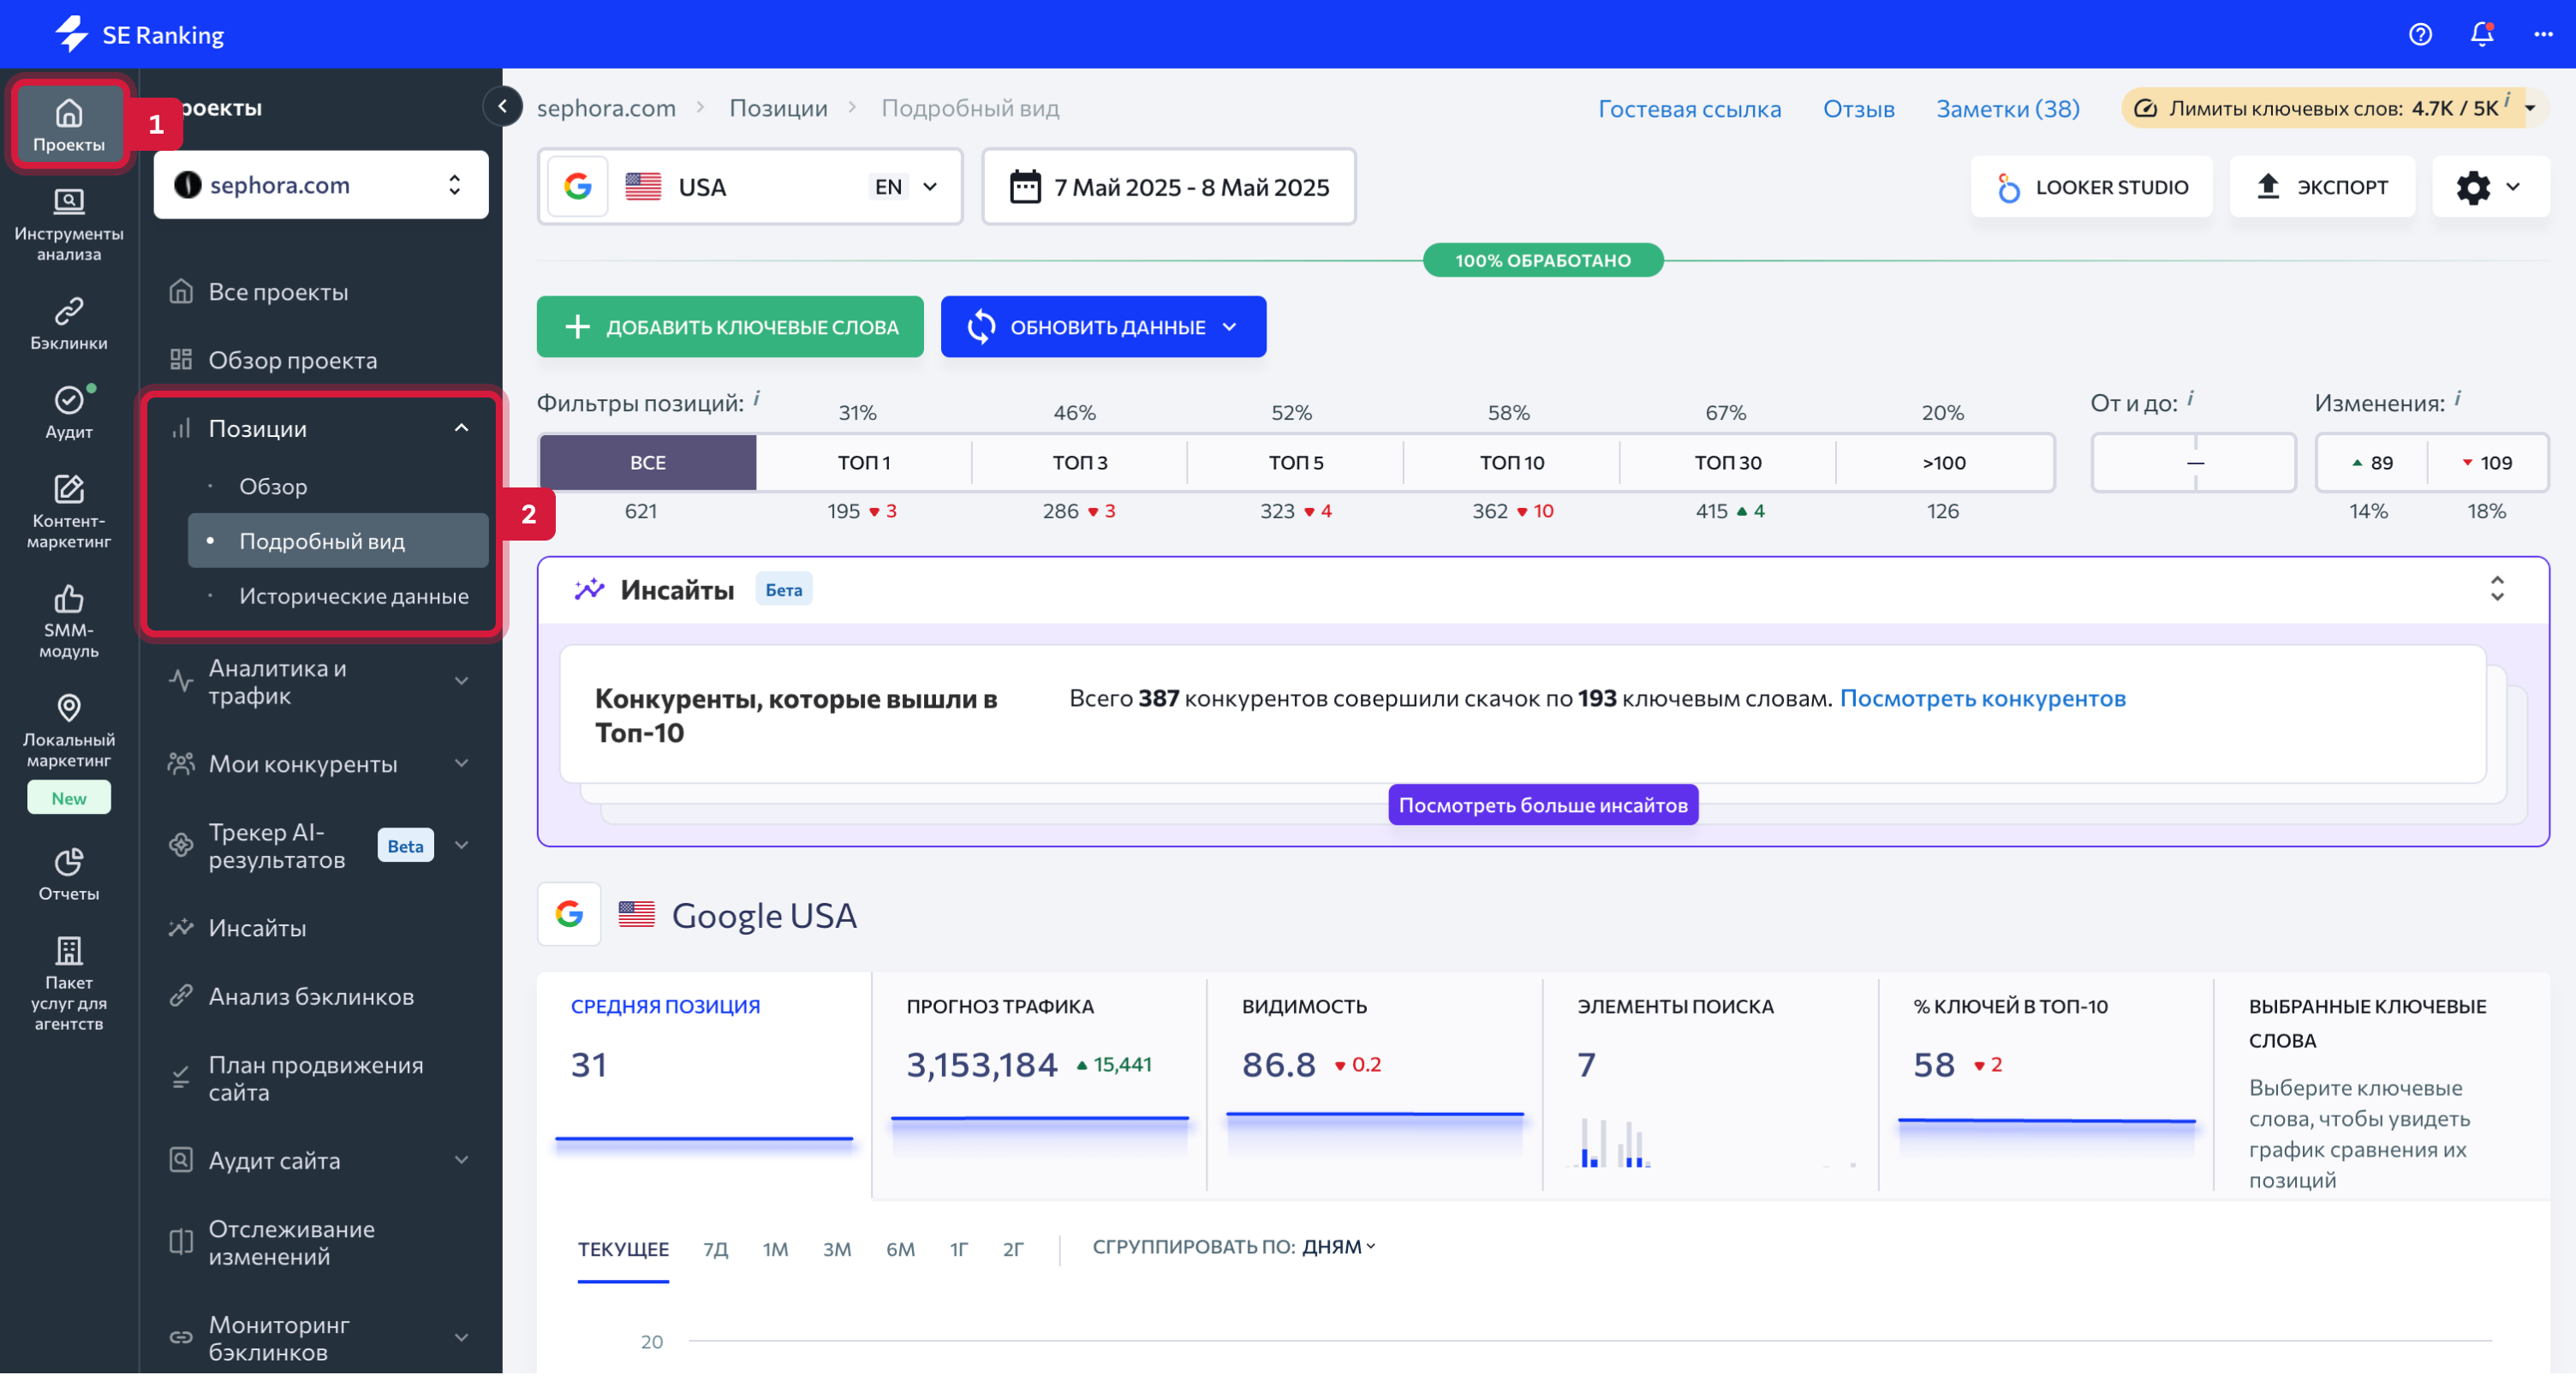The image size is (2576, 1381).
Task: Switch to the Текущее chart tab
Action: 623,1250
